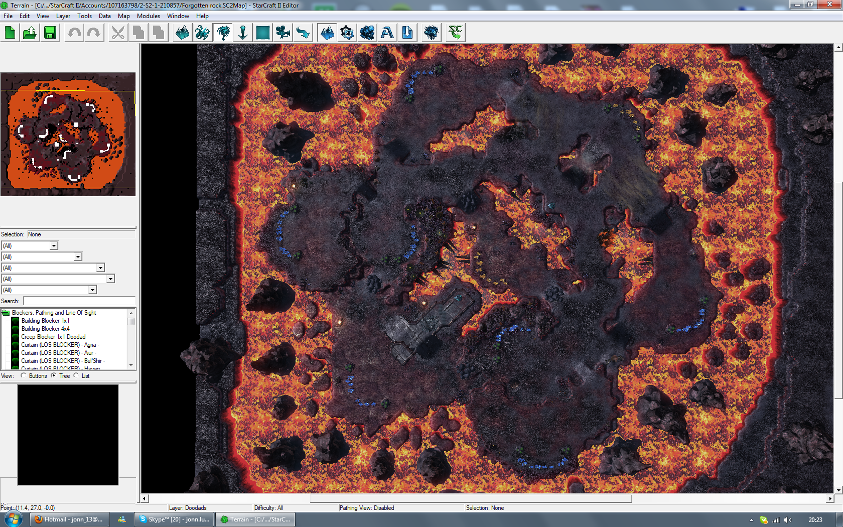Collapse Blockers, Pathing and Line Of Sight folder

pyautogui.click(x=6, y=313)
